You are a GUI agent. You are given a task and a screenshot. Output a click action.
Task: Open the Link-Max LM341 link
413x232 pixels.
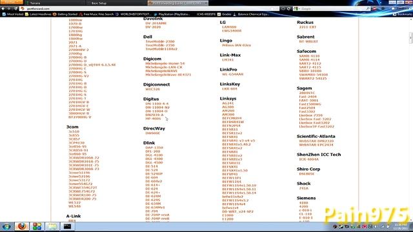click(228, 60)
